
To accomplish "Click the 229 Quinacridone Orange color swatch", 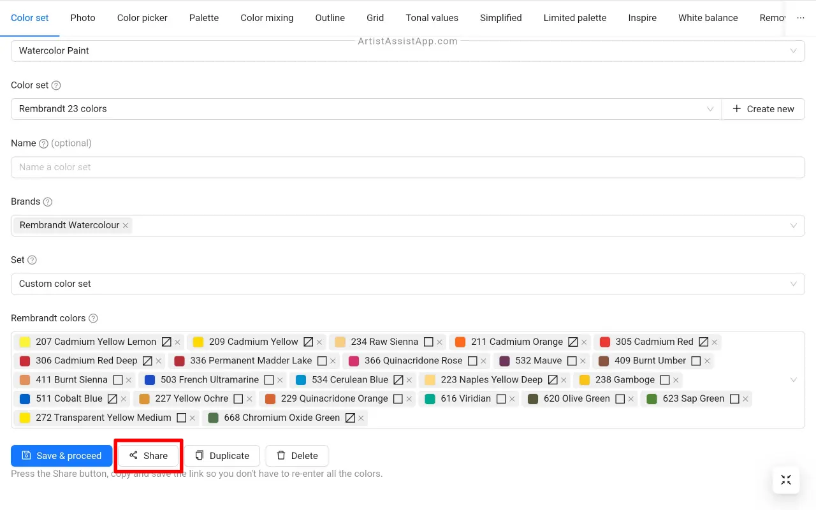I will [x=270, y=399].
